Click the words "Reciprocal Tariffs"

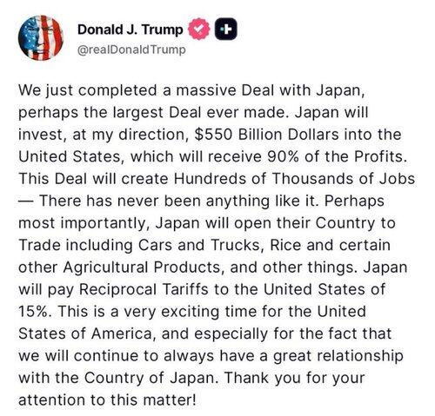click(x=144, y=289)
